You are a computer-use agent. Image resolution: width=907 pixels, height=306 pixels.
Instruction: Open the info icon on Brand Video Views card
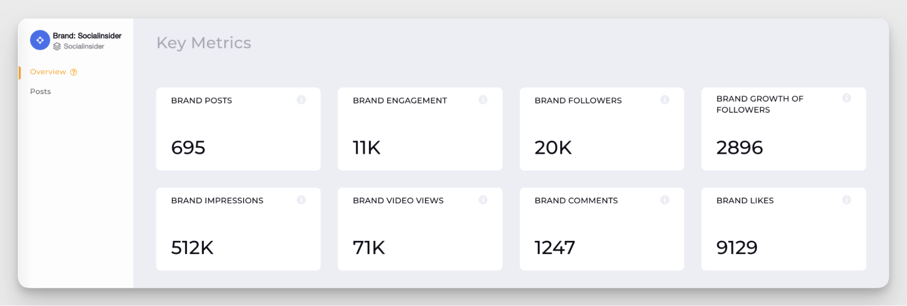click(x=483, y=200)
